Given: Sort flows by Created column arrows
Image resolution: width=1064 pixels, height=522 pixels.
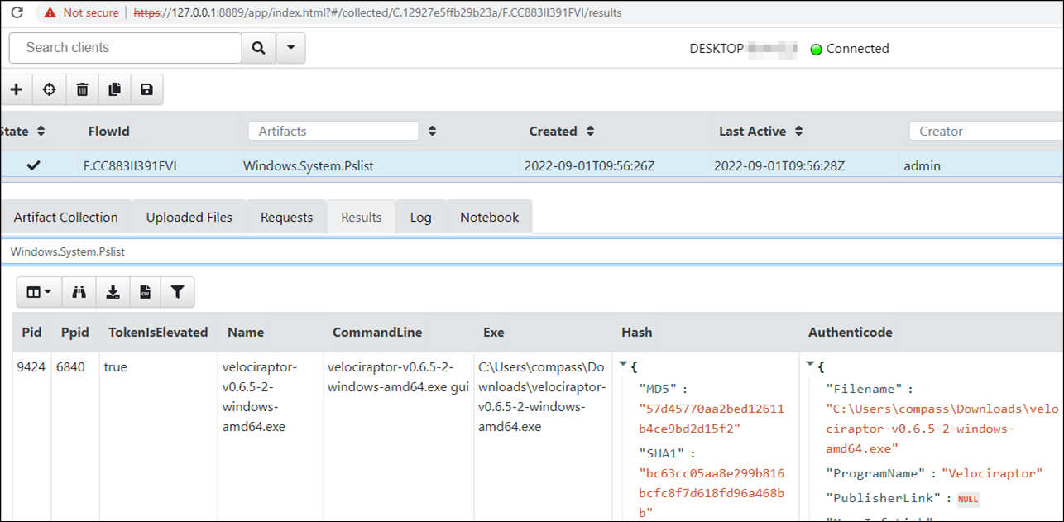Looking at the screenshot, I should [591, 132].
